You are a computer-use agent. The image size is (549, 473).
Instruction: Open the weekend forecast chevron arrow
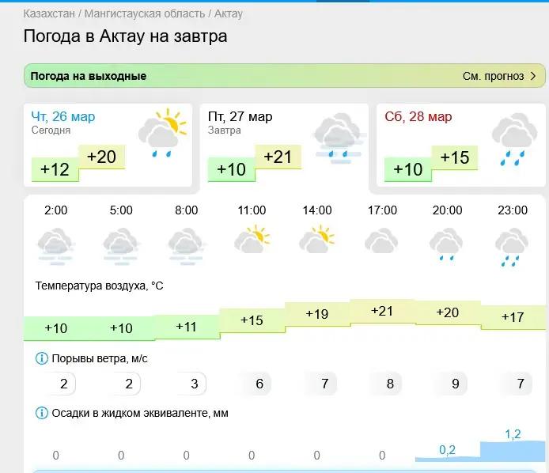(533, 77)
